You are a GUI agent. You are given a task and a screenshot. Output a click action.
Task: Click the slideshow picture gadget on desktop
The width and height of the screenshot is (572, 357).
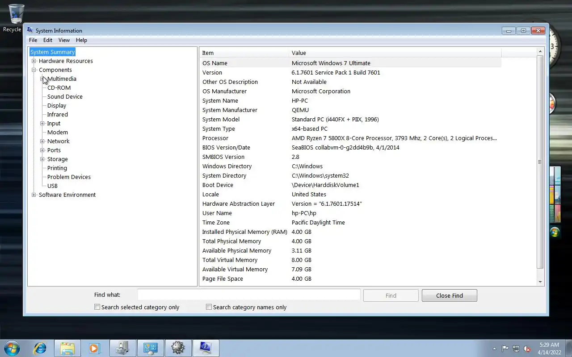click(555, 194)
